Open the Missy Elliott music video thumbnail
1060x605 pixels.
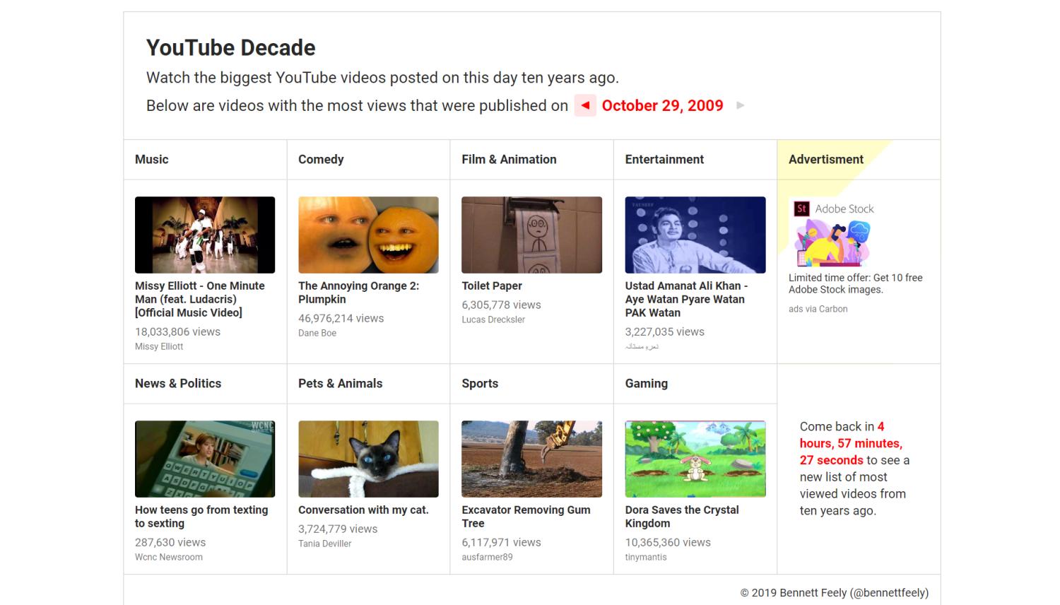pyautogui.click(x=205, y=235)
